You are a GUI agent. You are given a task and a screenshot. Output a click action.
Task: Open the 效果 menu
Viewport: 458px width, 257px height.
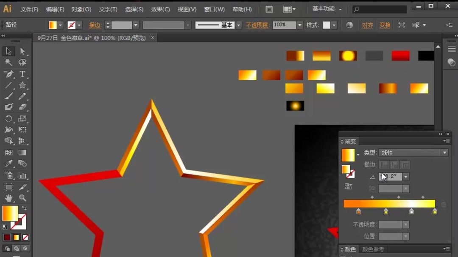tap(160, 9)
